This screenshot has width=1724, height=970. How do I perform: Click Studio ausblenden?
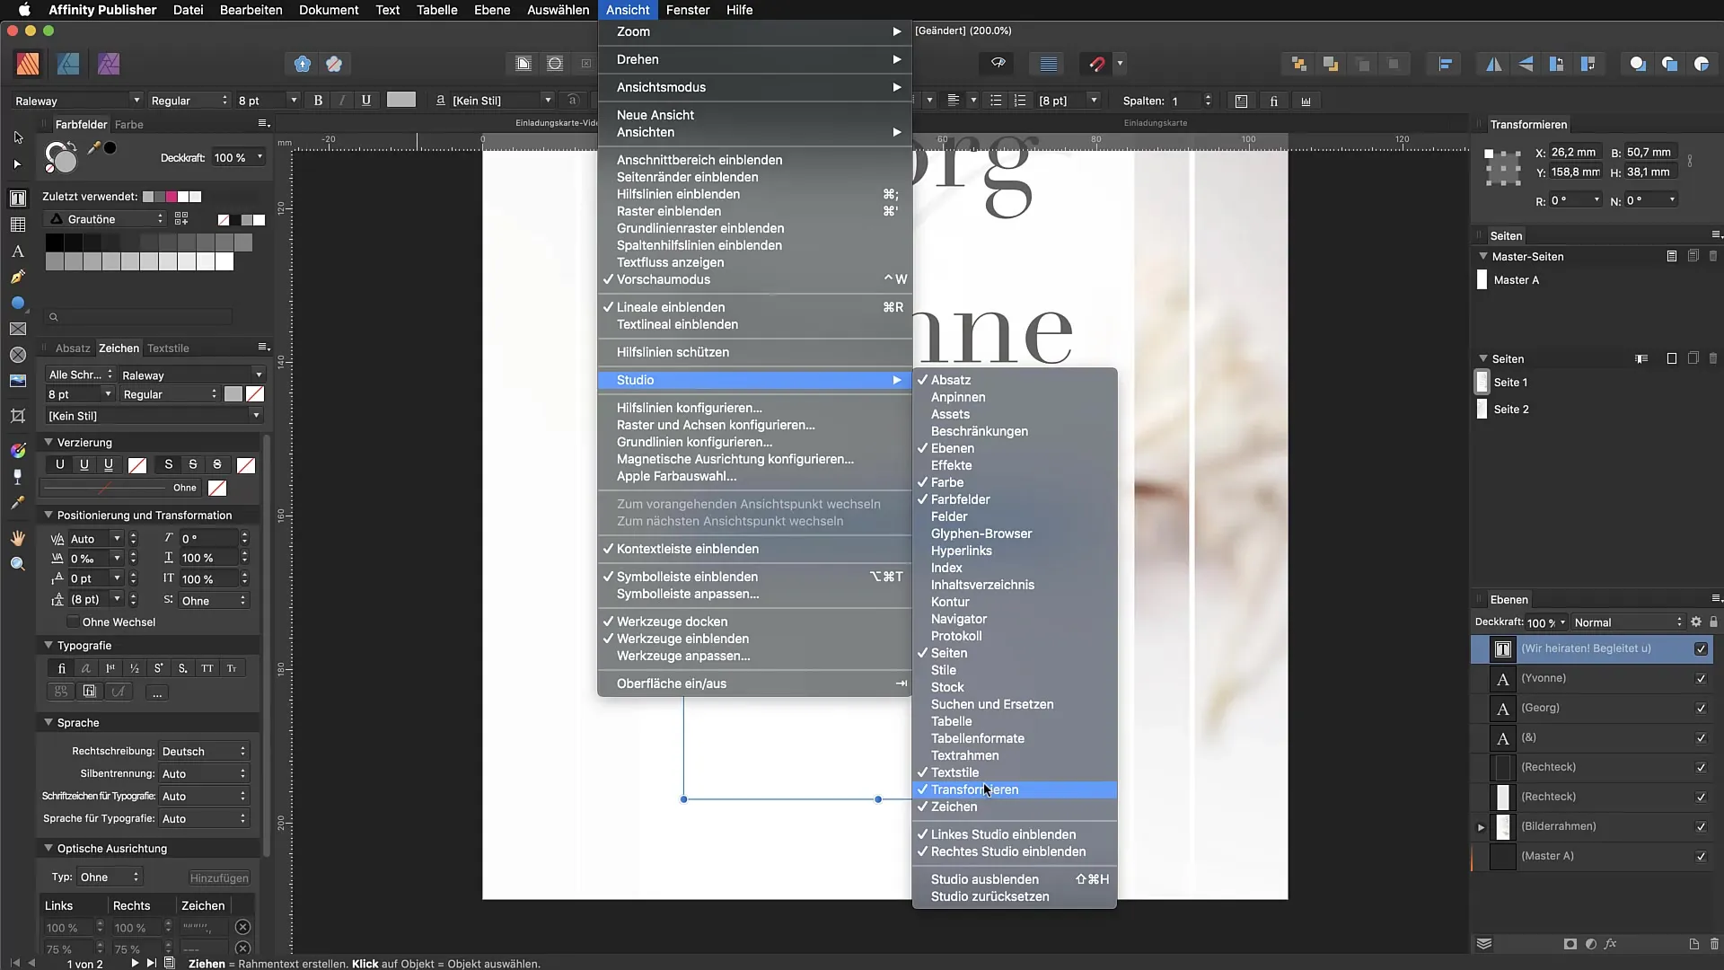tap(1015, 879)
